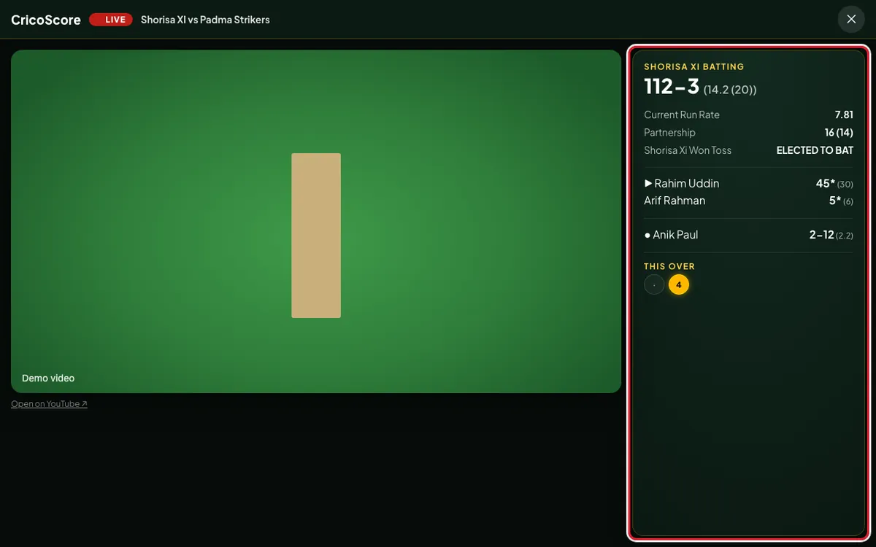This screenshot has width=876, height=547.
Task: Click bowler dot icon beside Anik Paul
Action: point(648,236)
